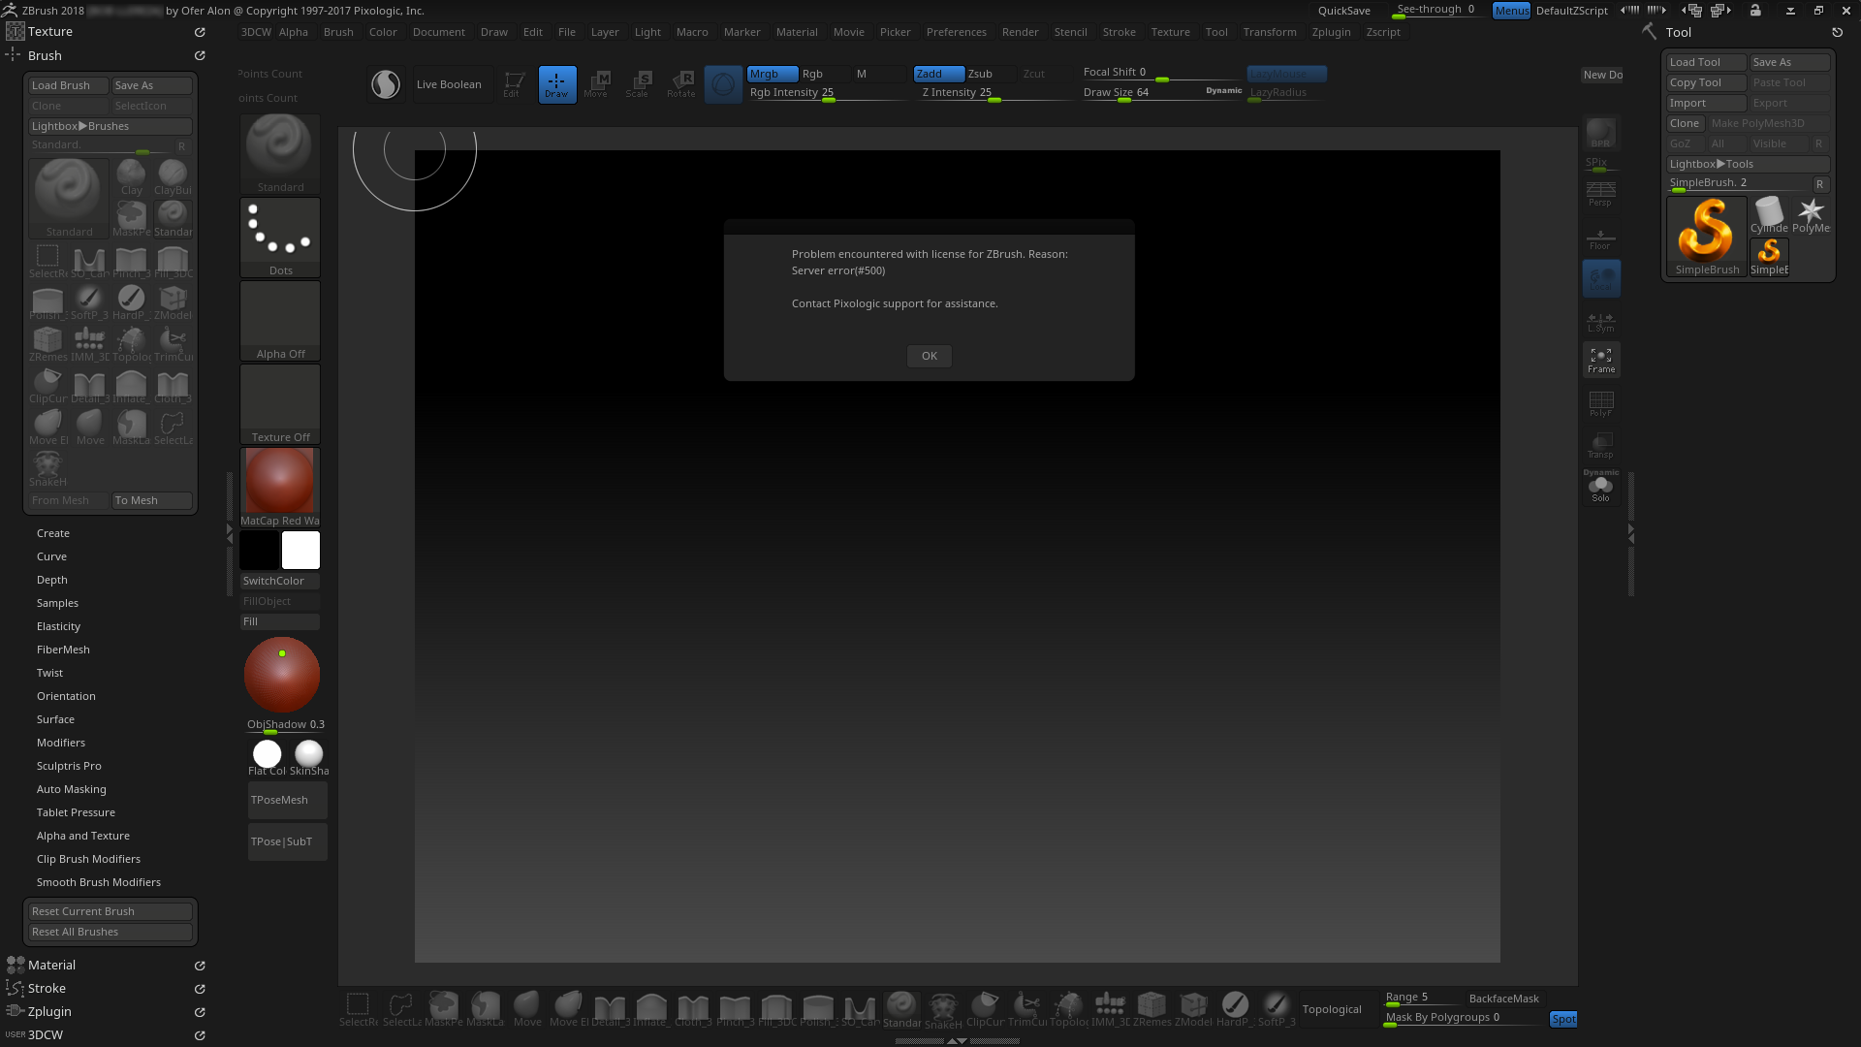Open the Zscript menu

click(1383, 32)
